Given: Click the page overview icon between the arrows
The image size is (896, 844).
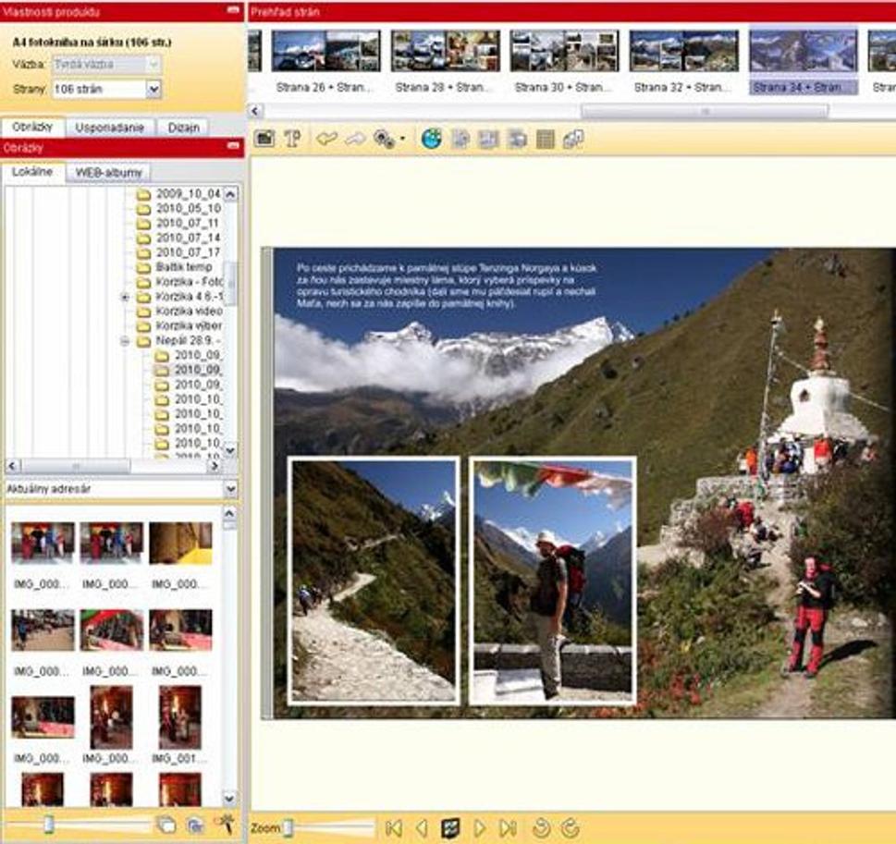Looking at the screenshot, I should (451, 827).
